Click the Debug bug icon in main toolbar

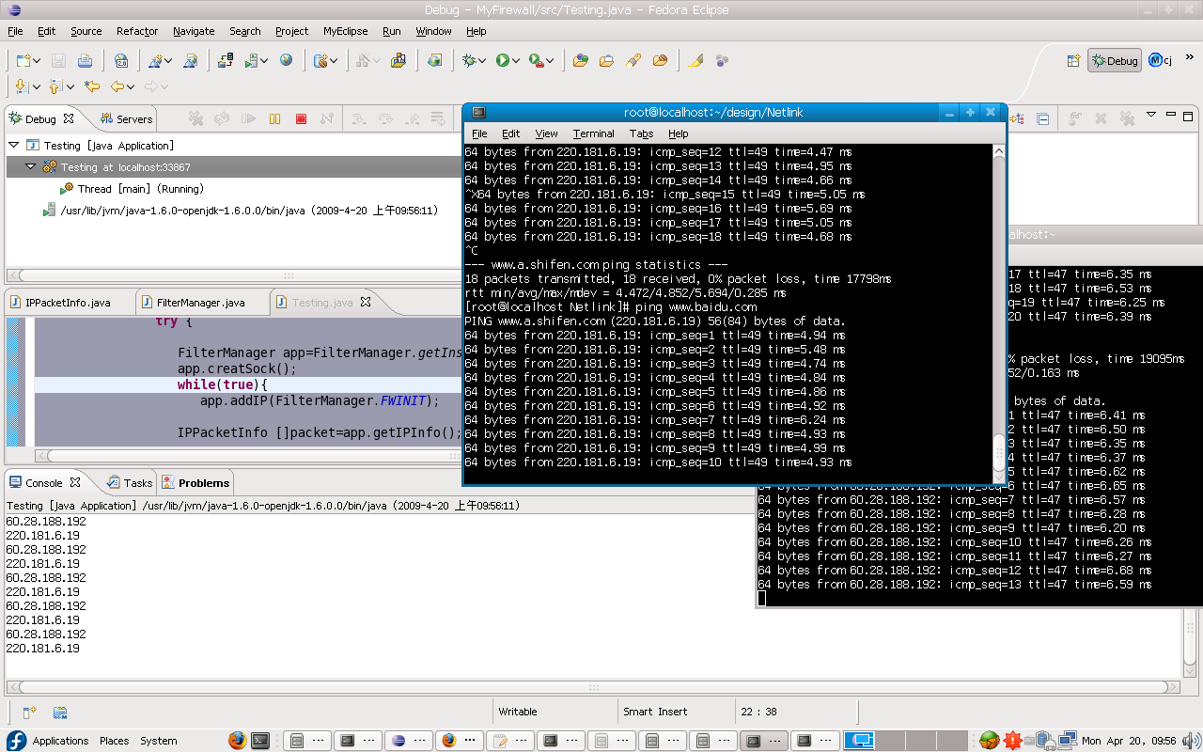click(x=469, y=61)
